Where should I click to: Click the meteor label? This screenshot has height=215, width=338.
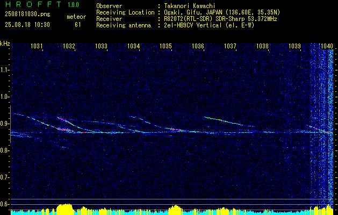pos(76,17)
